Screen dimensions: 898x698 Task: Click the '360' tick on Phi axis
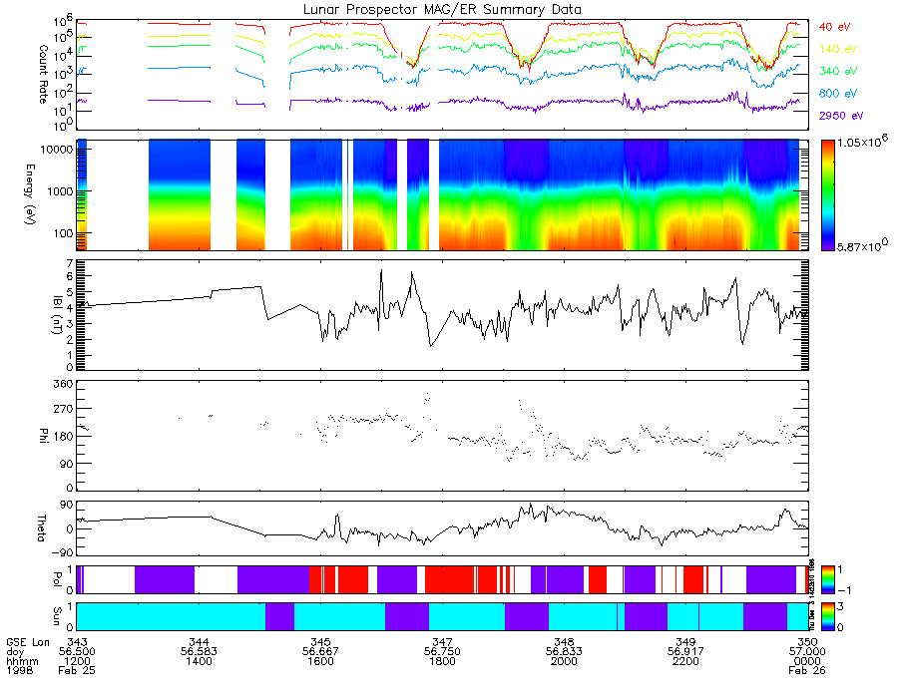(63, 384)
